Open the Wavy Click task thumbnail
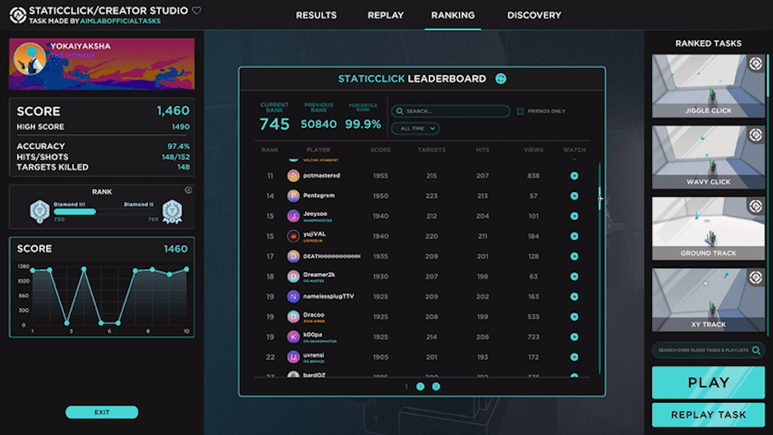The width and height of the screenshot is (773, 435). coord(708,157)
